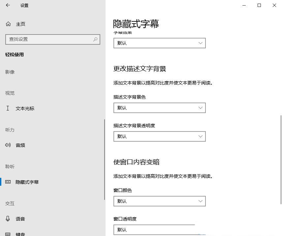Maximize the Settings window
This screenshot has width=282, height=236.
[259, 5]
